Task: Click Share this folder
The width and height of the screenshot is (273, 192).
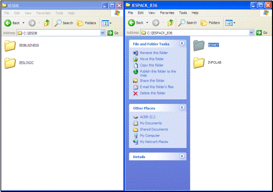Action: coord(152,80)
